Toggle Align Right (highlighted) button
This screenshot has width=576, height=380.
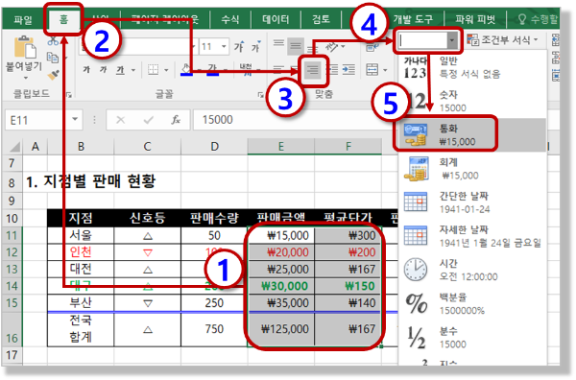[313, 70]
